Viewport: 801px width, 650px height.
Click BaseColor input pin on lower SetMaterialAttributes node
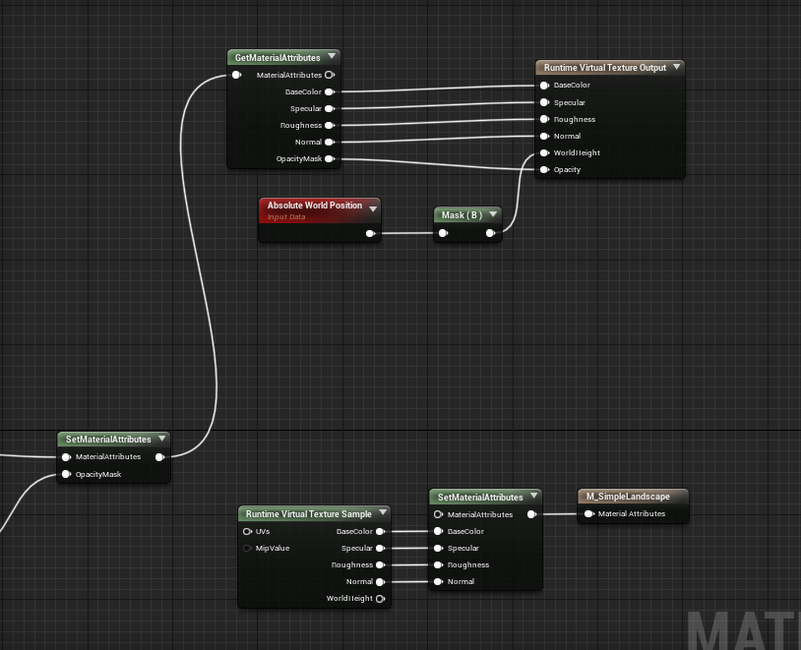[x=438, y=532]
